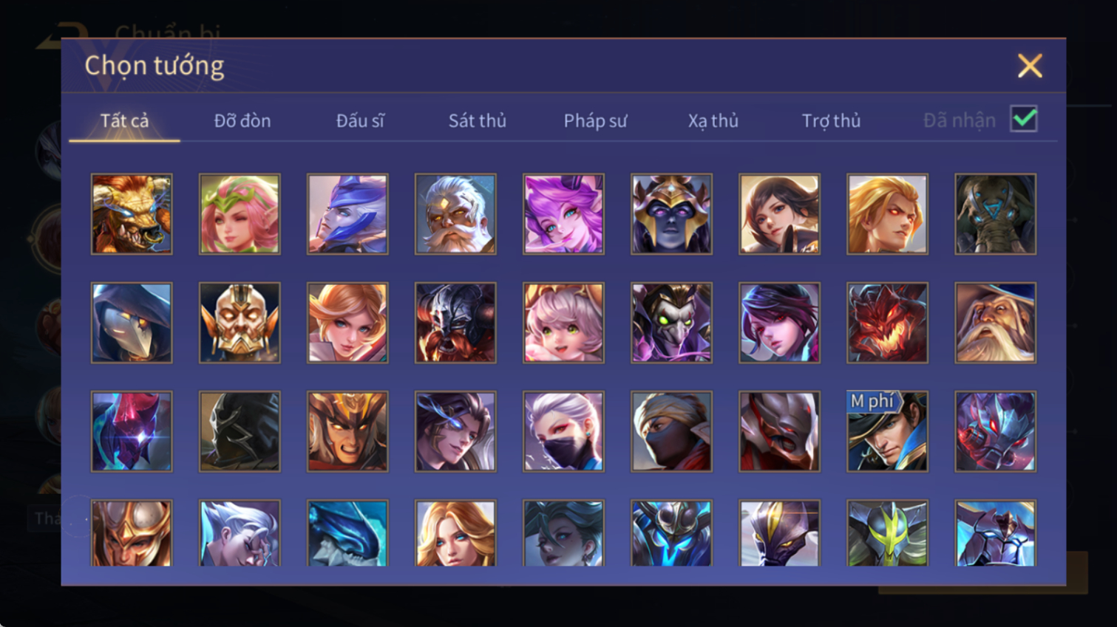Select the blonde woman with blue eyes in the bottom row

[x=455, y=533]
